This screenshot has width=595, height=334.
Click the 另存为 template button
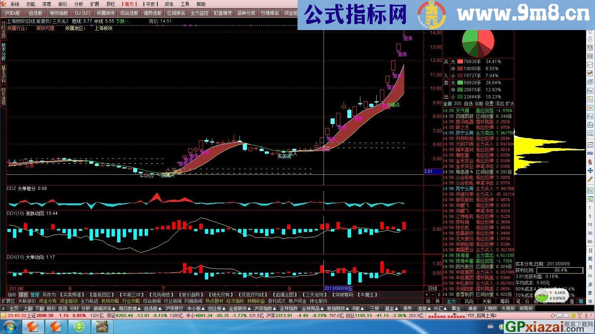(49, 295)
